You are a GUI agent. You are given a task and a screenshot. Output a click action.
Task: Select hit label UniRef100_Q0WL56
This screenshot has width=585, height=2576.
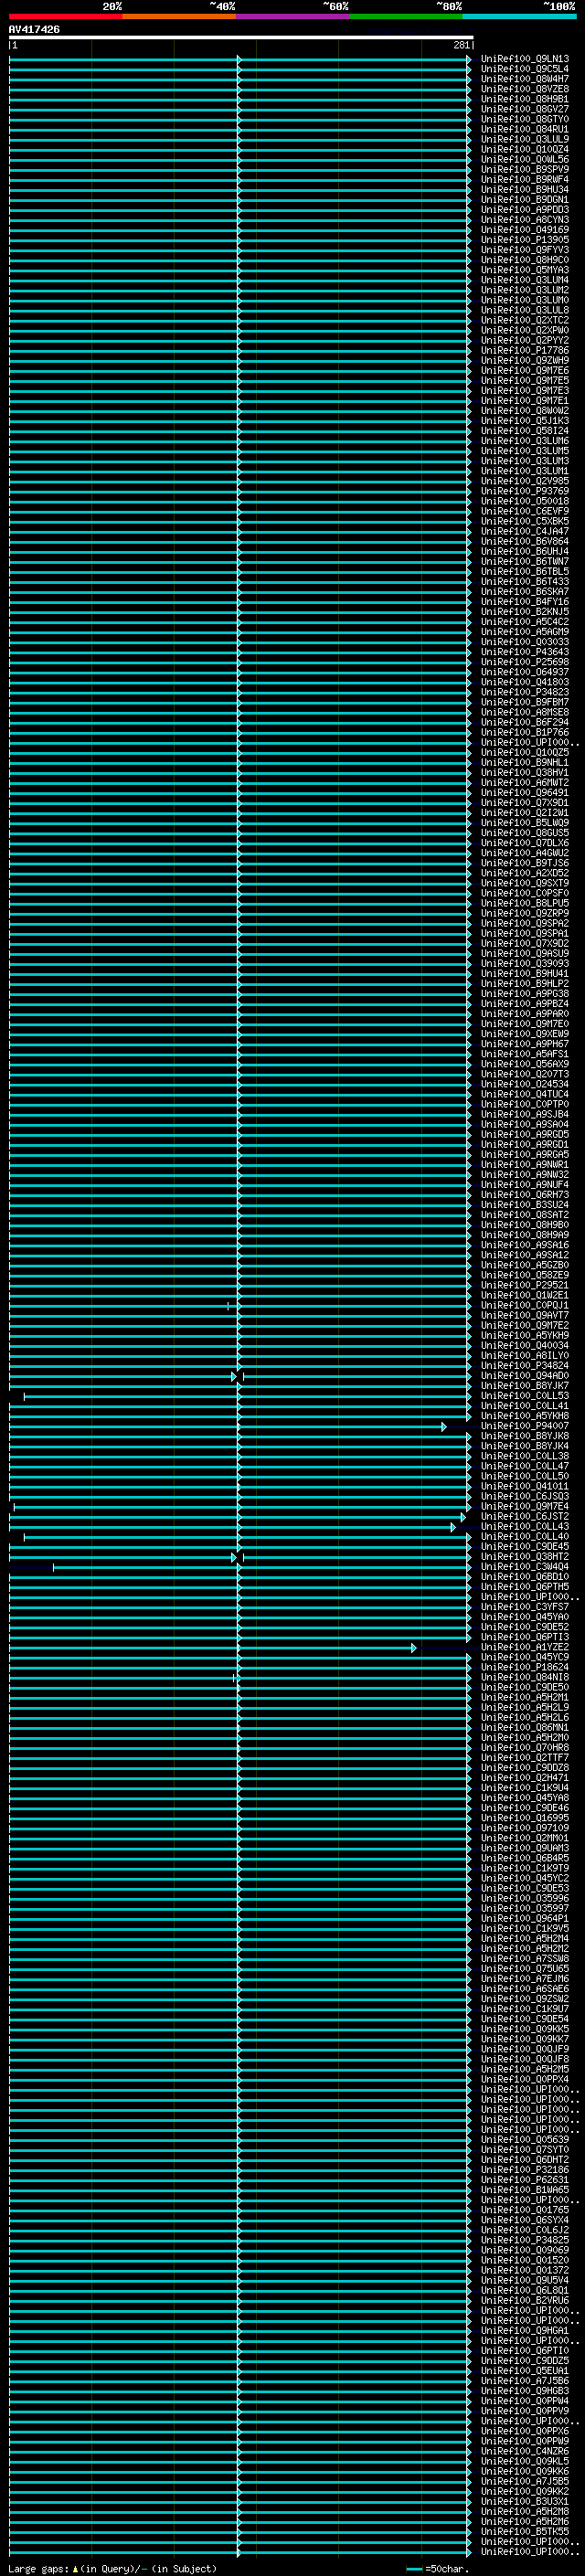525,159
